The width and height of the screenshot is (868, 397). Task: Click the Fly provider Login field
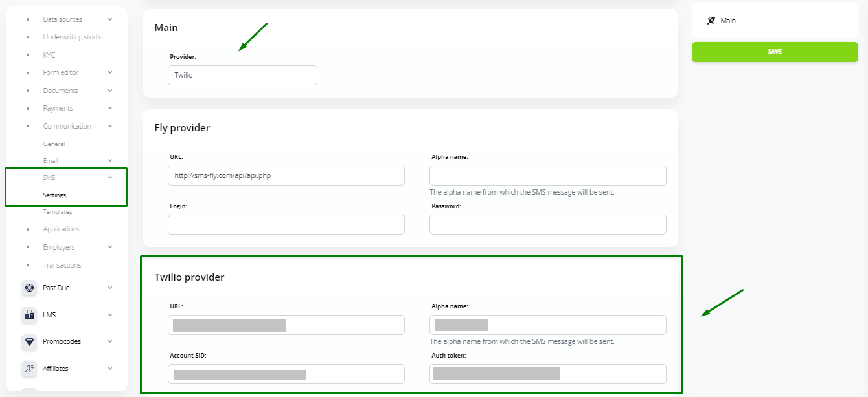286,224
